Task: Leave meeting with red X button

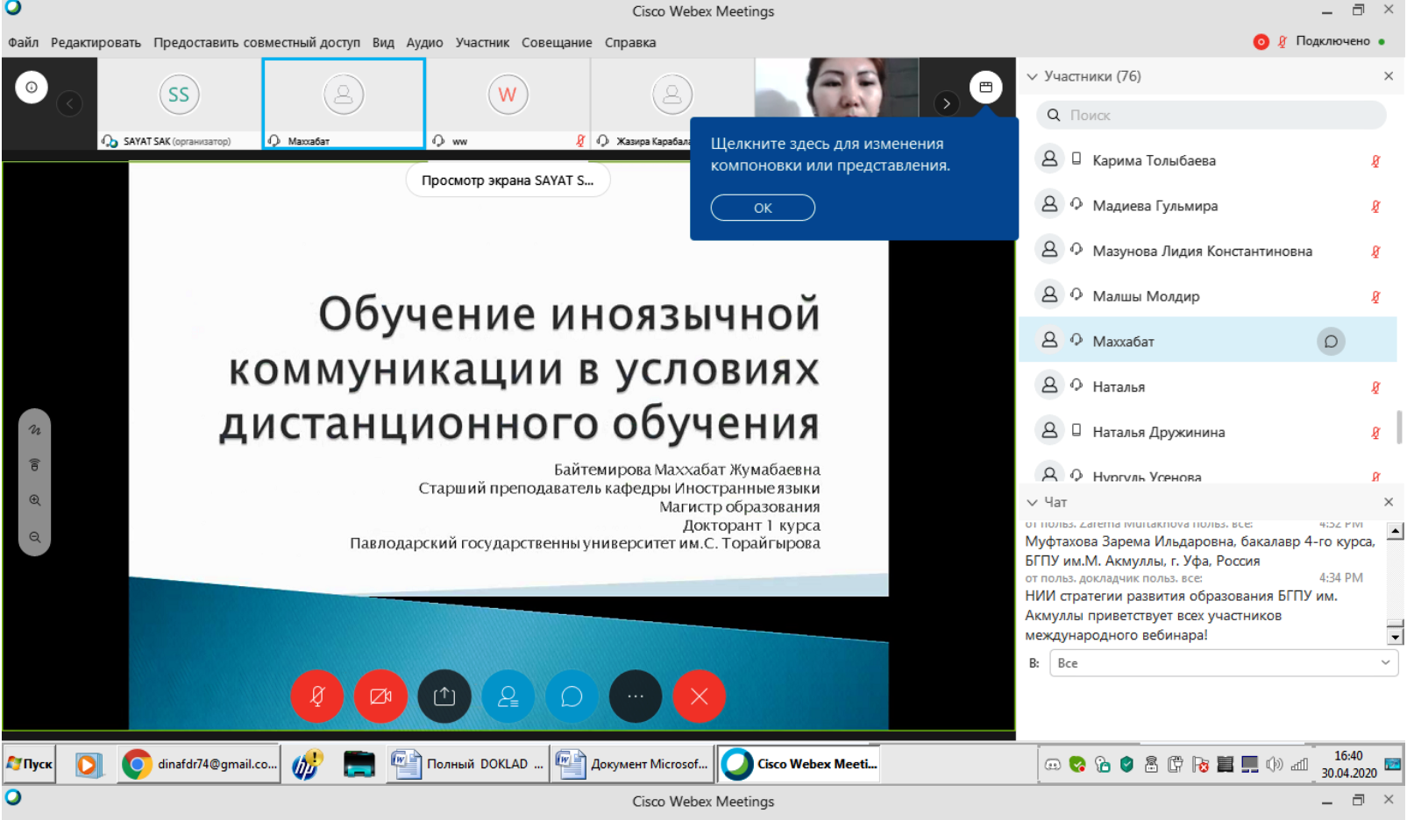Action: (699, 696)
